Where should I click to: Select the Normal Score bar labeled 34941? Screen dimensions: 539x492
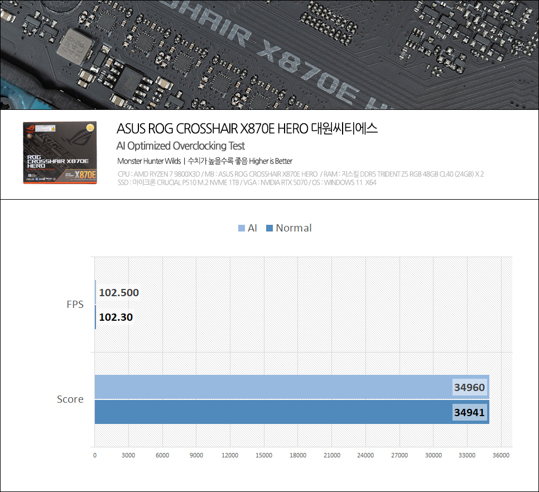(x=292, y=412)
